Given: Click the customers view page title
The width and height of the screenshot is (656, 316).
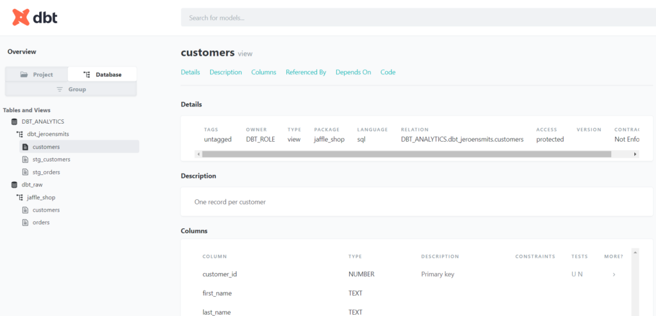Looking at the screenshot, I should 217,53.
